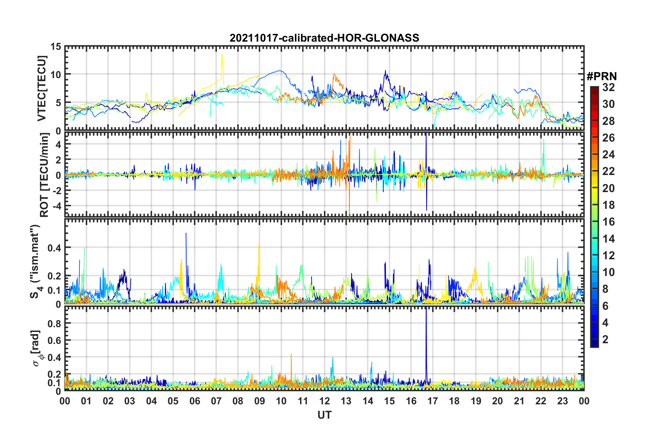This screenshot has height=434, width=649.
Task: Select the 0.8 tick on sigma-phi axis
Action: tap(54, 323)
